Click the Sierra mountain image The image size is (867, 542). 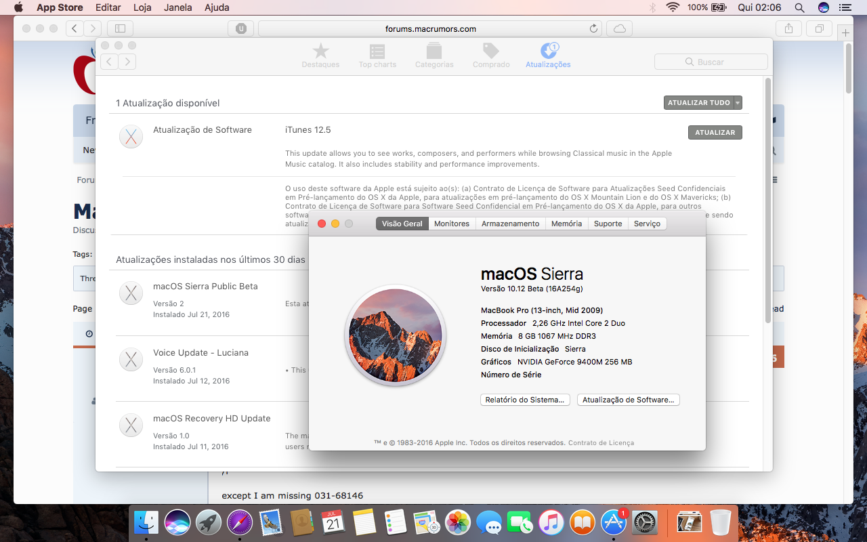tap(396, 335)
